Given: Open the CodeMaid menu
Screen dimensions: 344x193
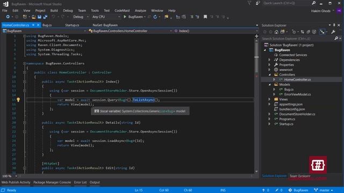Looking at the screenshot, I should point(122,11).
